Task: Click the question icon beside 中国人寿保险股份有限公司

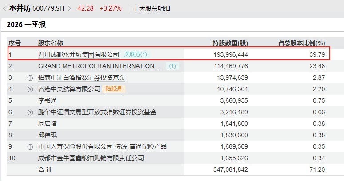Action: click(x=30, y=146)
